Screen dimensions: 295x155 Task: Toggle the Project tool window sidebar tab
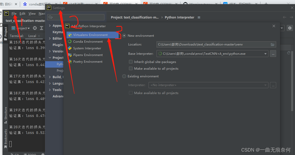[x=6, y=33]
